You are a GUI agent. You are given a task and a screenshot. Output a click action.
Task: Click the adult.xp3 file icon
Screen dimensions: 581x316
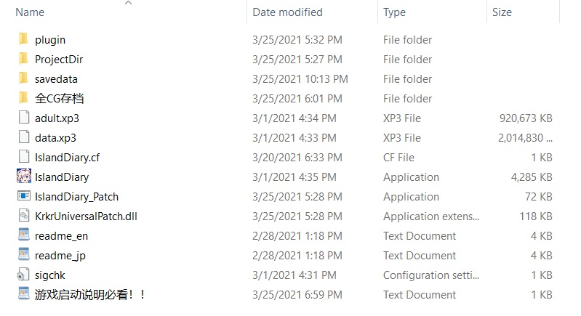tap(23, 118)
